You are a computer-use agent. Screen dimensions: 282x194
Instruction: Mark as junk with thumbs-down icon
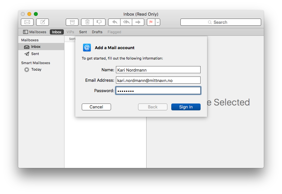(99, 22)
